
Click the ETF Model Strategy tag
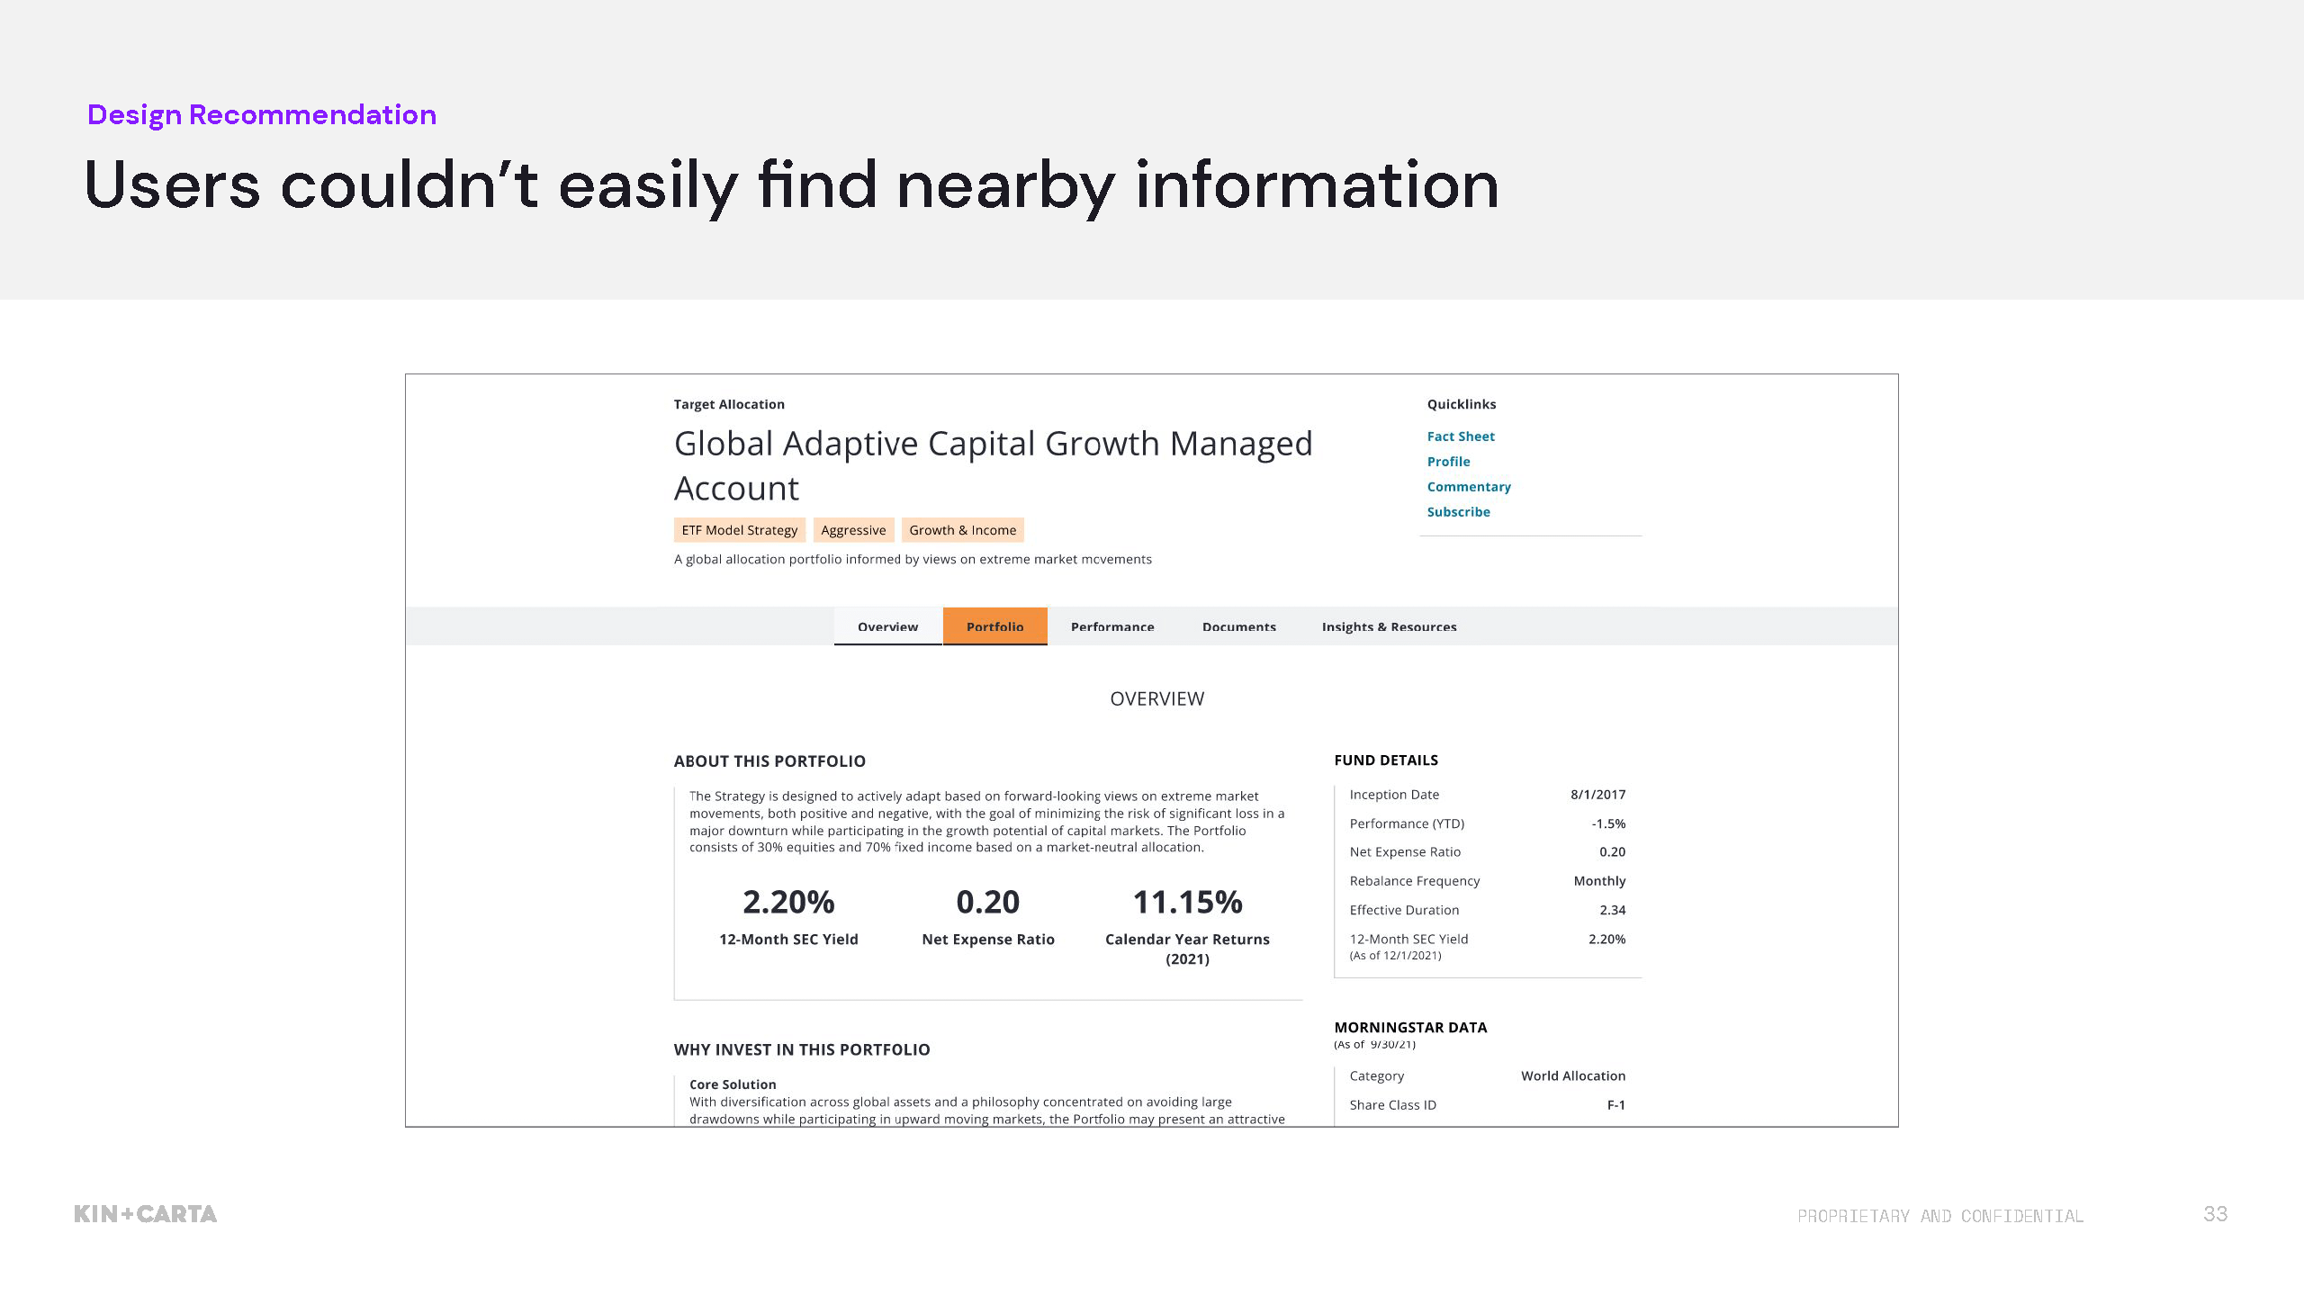click(739, 530)
